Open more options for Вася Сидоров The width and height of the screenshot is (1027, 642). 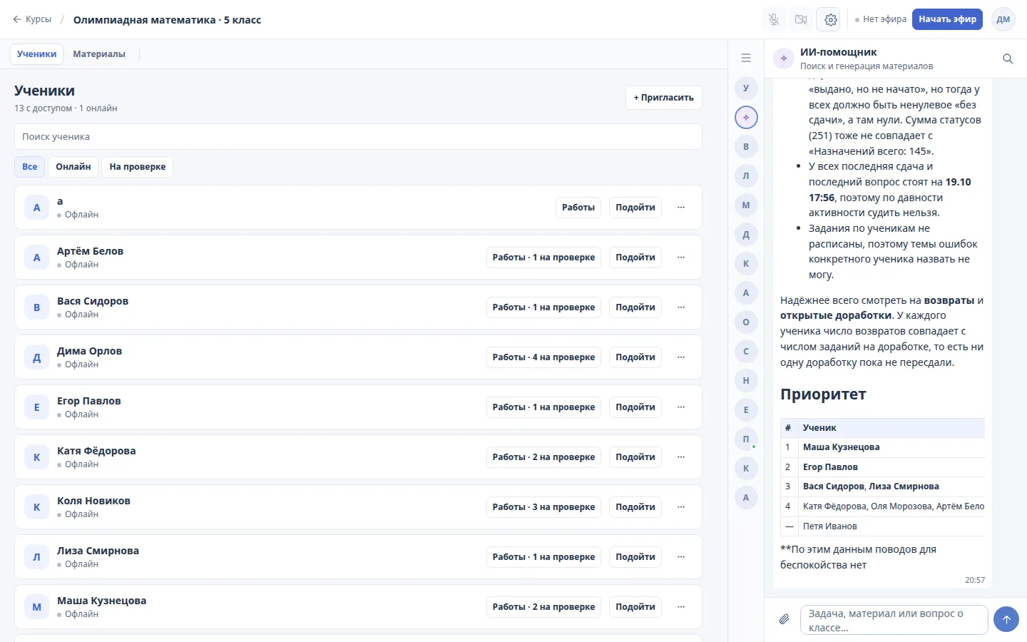click(681, 307)
